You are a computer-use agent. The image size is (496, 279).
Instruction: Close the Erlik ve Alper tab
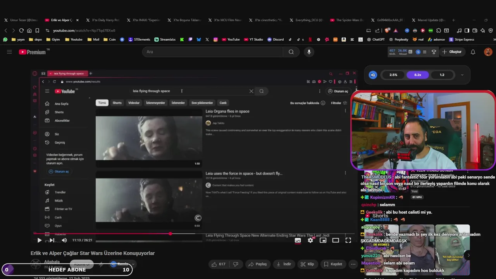point(77,20)
